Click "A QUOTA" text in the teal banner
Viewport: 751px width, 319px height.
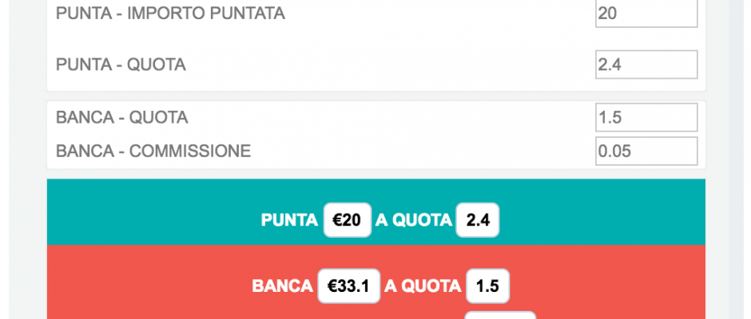click(x=413, y=220)
